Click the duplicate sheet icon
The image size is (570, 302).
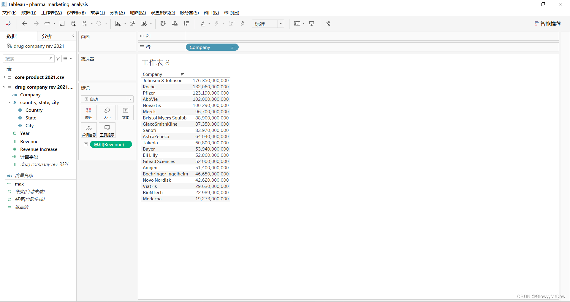pyautogui.click(x=132, y=23)
